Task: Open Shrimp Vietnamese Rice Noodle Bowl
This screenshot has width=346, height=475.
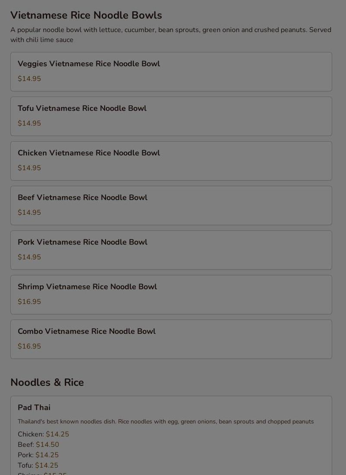Action: point(87,287)
